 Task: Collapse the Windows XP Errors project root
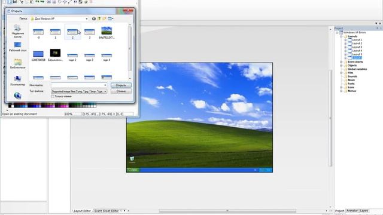coord(337,32)
